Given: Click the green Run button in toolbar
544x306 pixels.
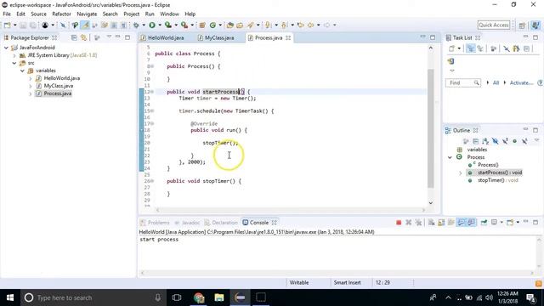Looking at the screenshot, I should [152, 25].
